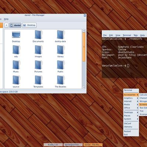Viewport: 147px width, 147px height.
Task: Switch to daniel@slimline terminal taskbar item
Action: pos(73,145)
